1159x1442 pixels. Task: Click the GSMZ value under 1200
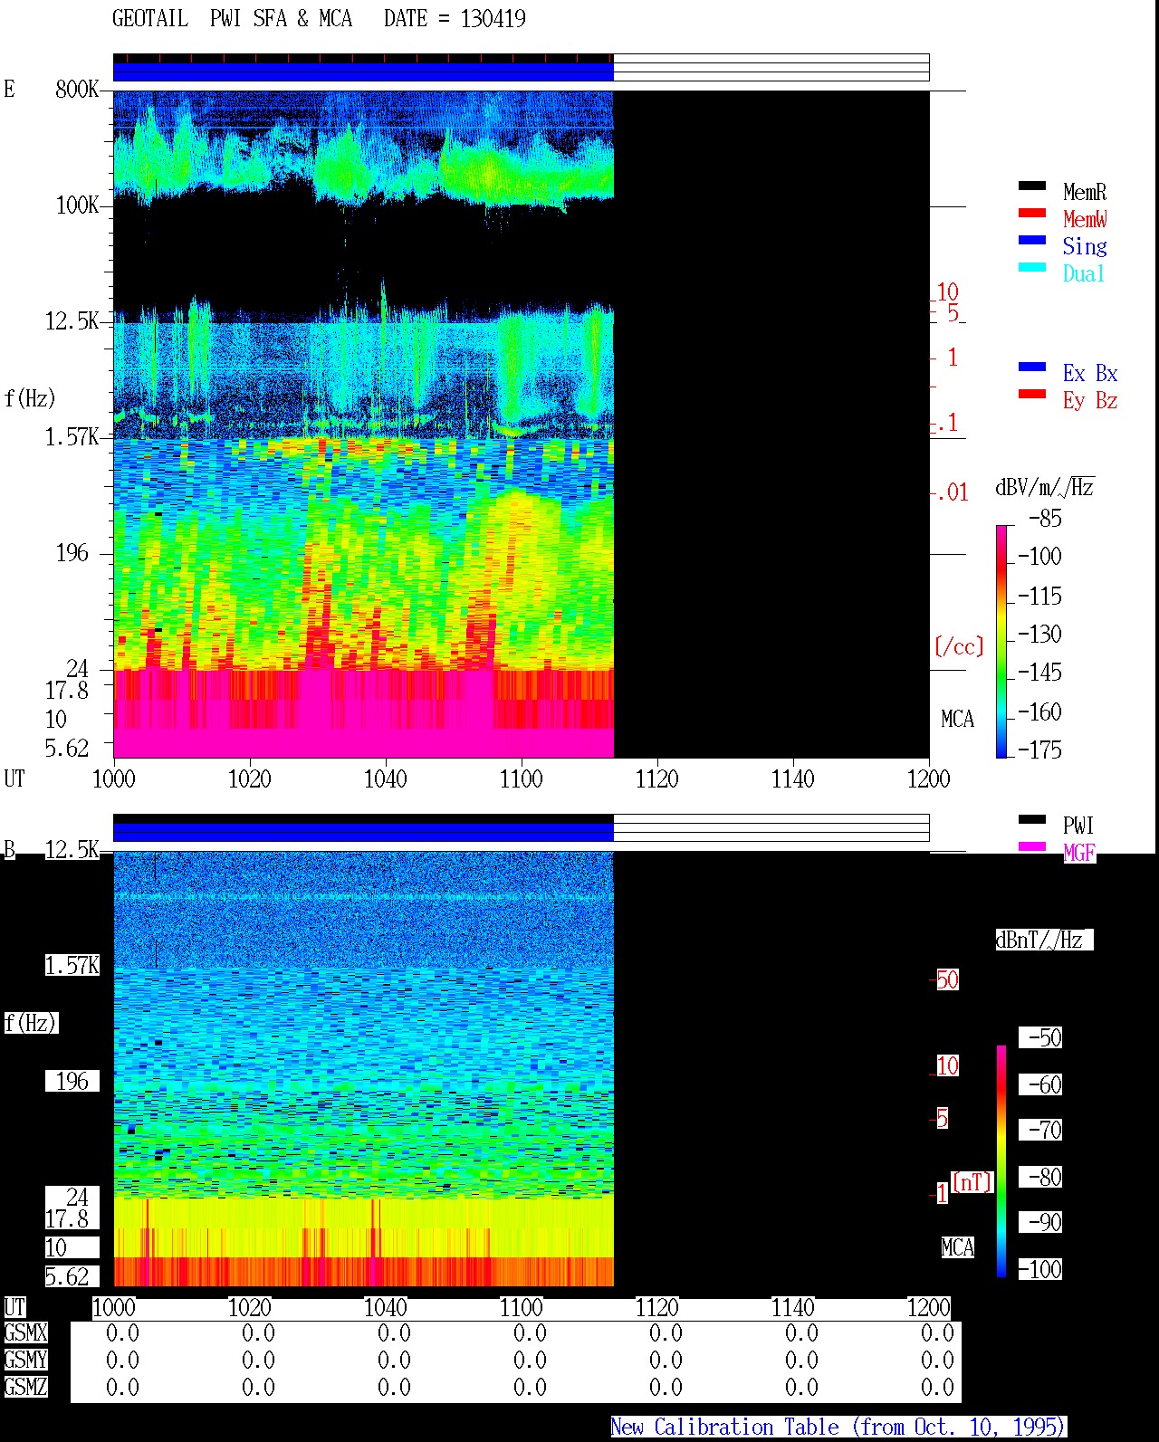tap(937, 1387)
